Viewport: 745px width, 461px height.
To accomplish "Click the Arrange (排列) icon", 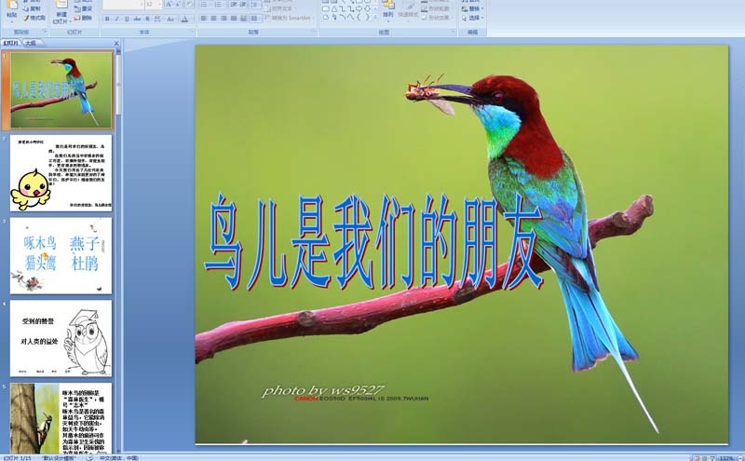I will pyautogui.click(x=387, y=11).
